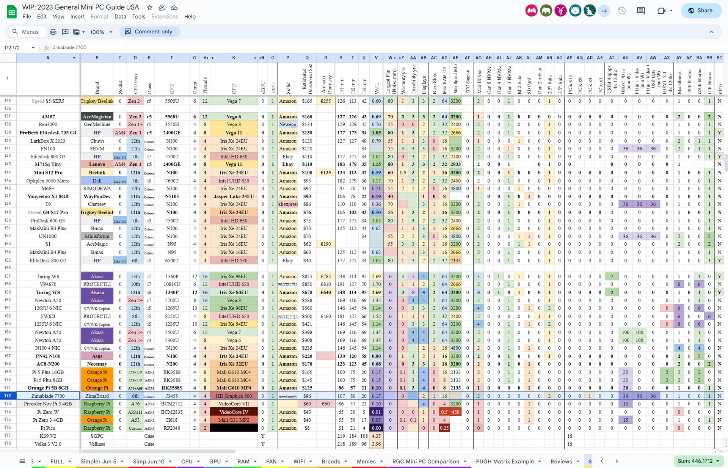The width and height of the screenshot is (728, 468).
Task: Select the black GPU cell in Pi Pico row
Action: pyautogui.click(x=234, y=428)
